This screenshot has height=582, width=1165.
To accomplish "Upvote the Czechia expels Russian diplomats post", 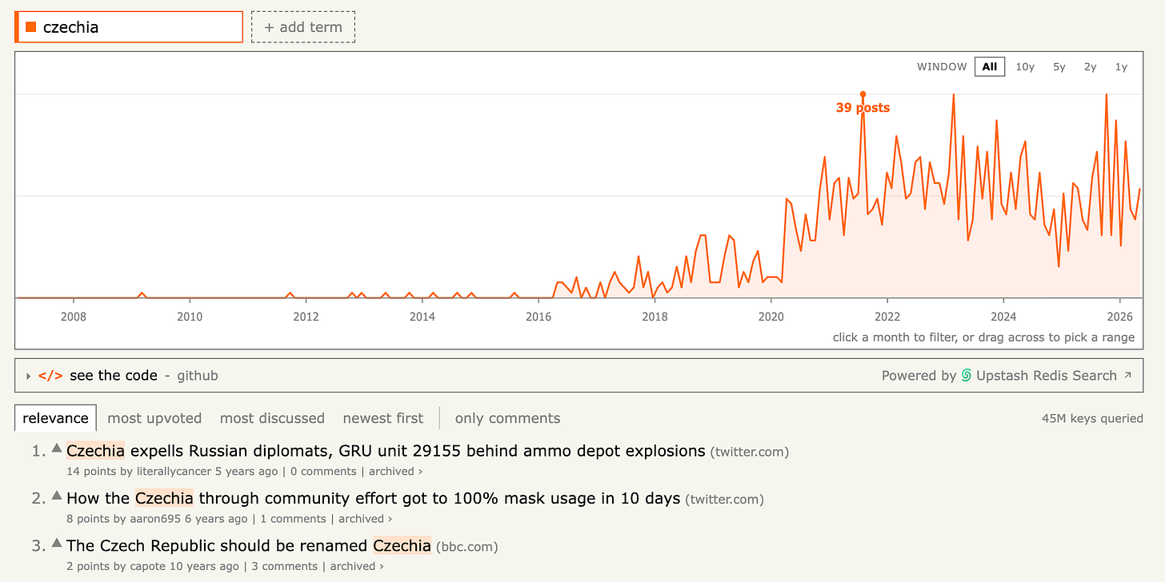I will point(57,448).
